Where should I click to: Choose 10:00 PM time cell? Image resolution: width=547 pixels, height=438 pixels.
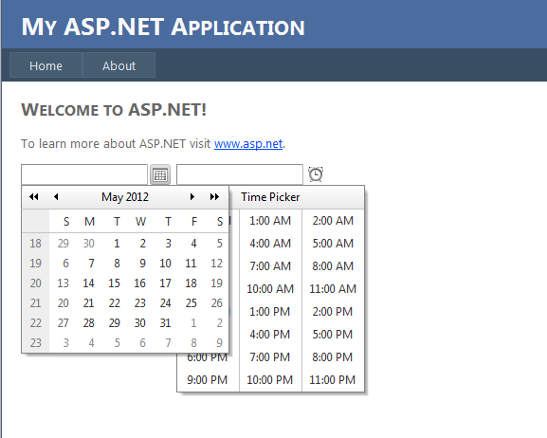270,380
